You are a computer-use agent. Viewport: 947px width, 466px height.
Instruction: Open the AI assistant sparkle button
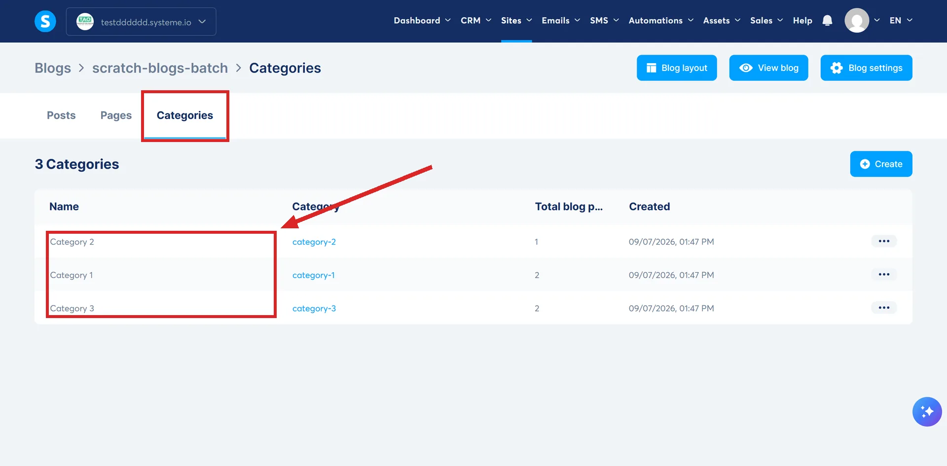(927, 412)
